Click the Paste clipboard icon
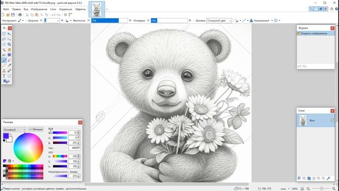 pyautogui.click(x=37, y=15)
